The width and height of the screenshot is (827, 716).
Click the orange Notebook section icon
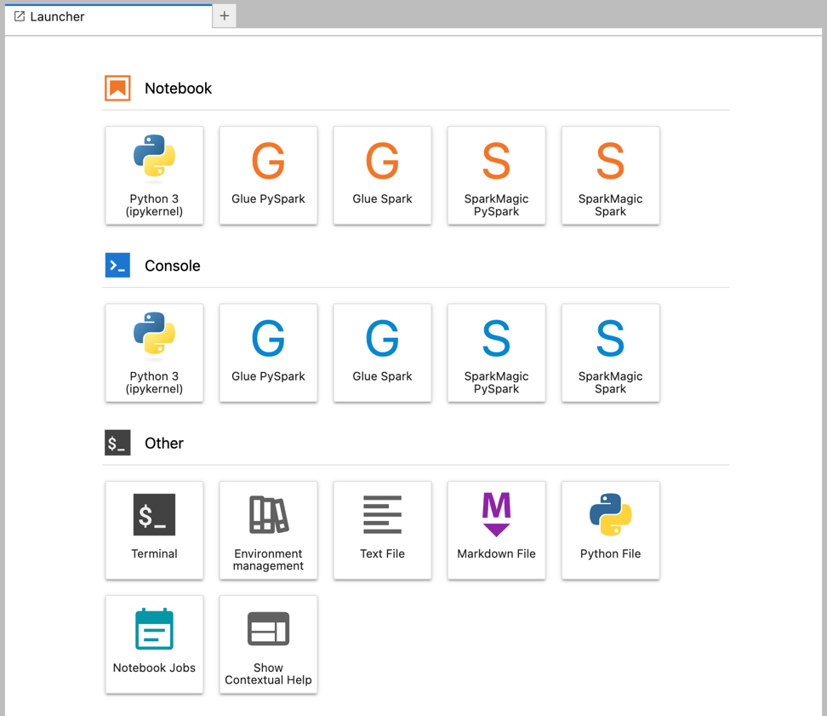(117, 88)
